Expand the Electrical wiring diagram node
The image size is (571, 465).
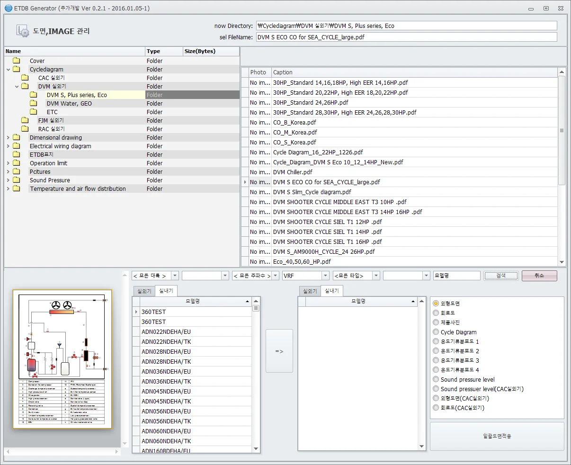pos(9,146)
